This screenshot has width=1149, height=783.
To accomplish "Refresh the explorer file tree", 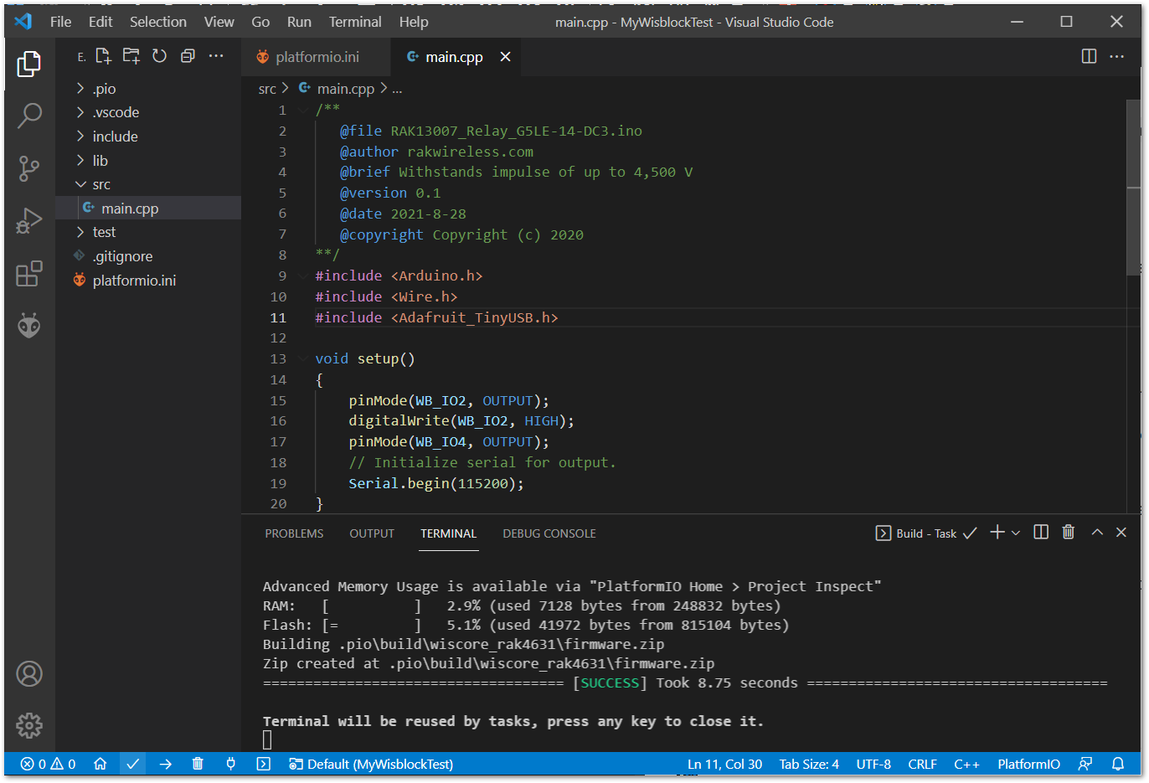I will (159, 56).
